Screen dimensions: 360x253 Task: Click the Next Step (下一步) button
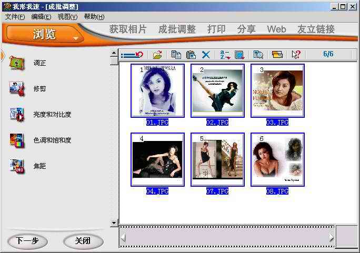(27, 241)
